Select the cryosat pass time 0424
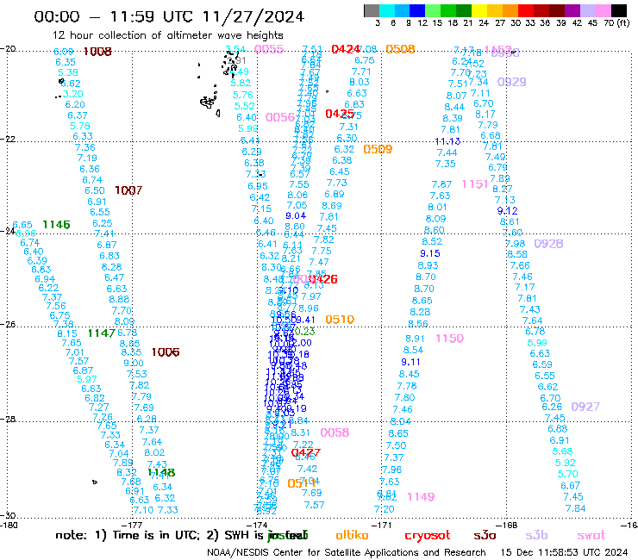The width and height of the screenshot is (638, 560). click(346, 49)
